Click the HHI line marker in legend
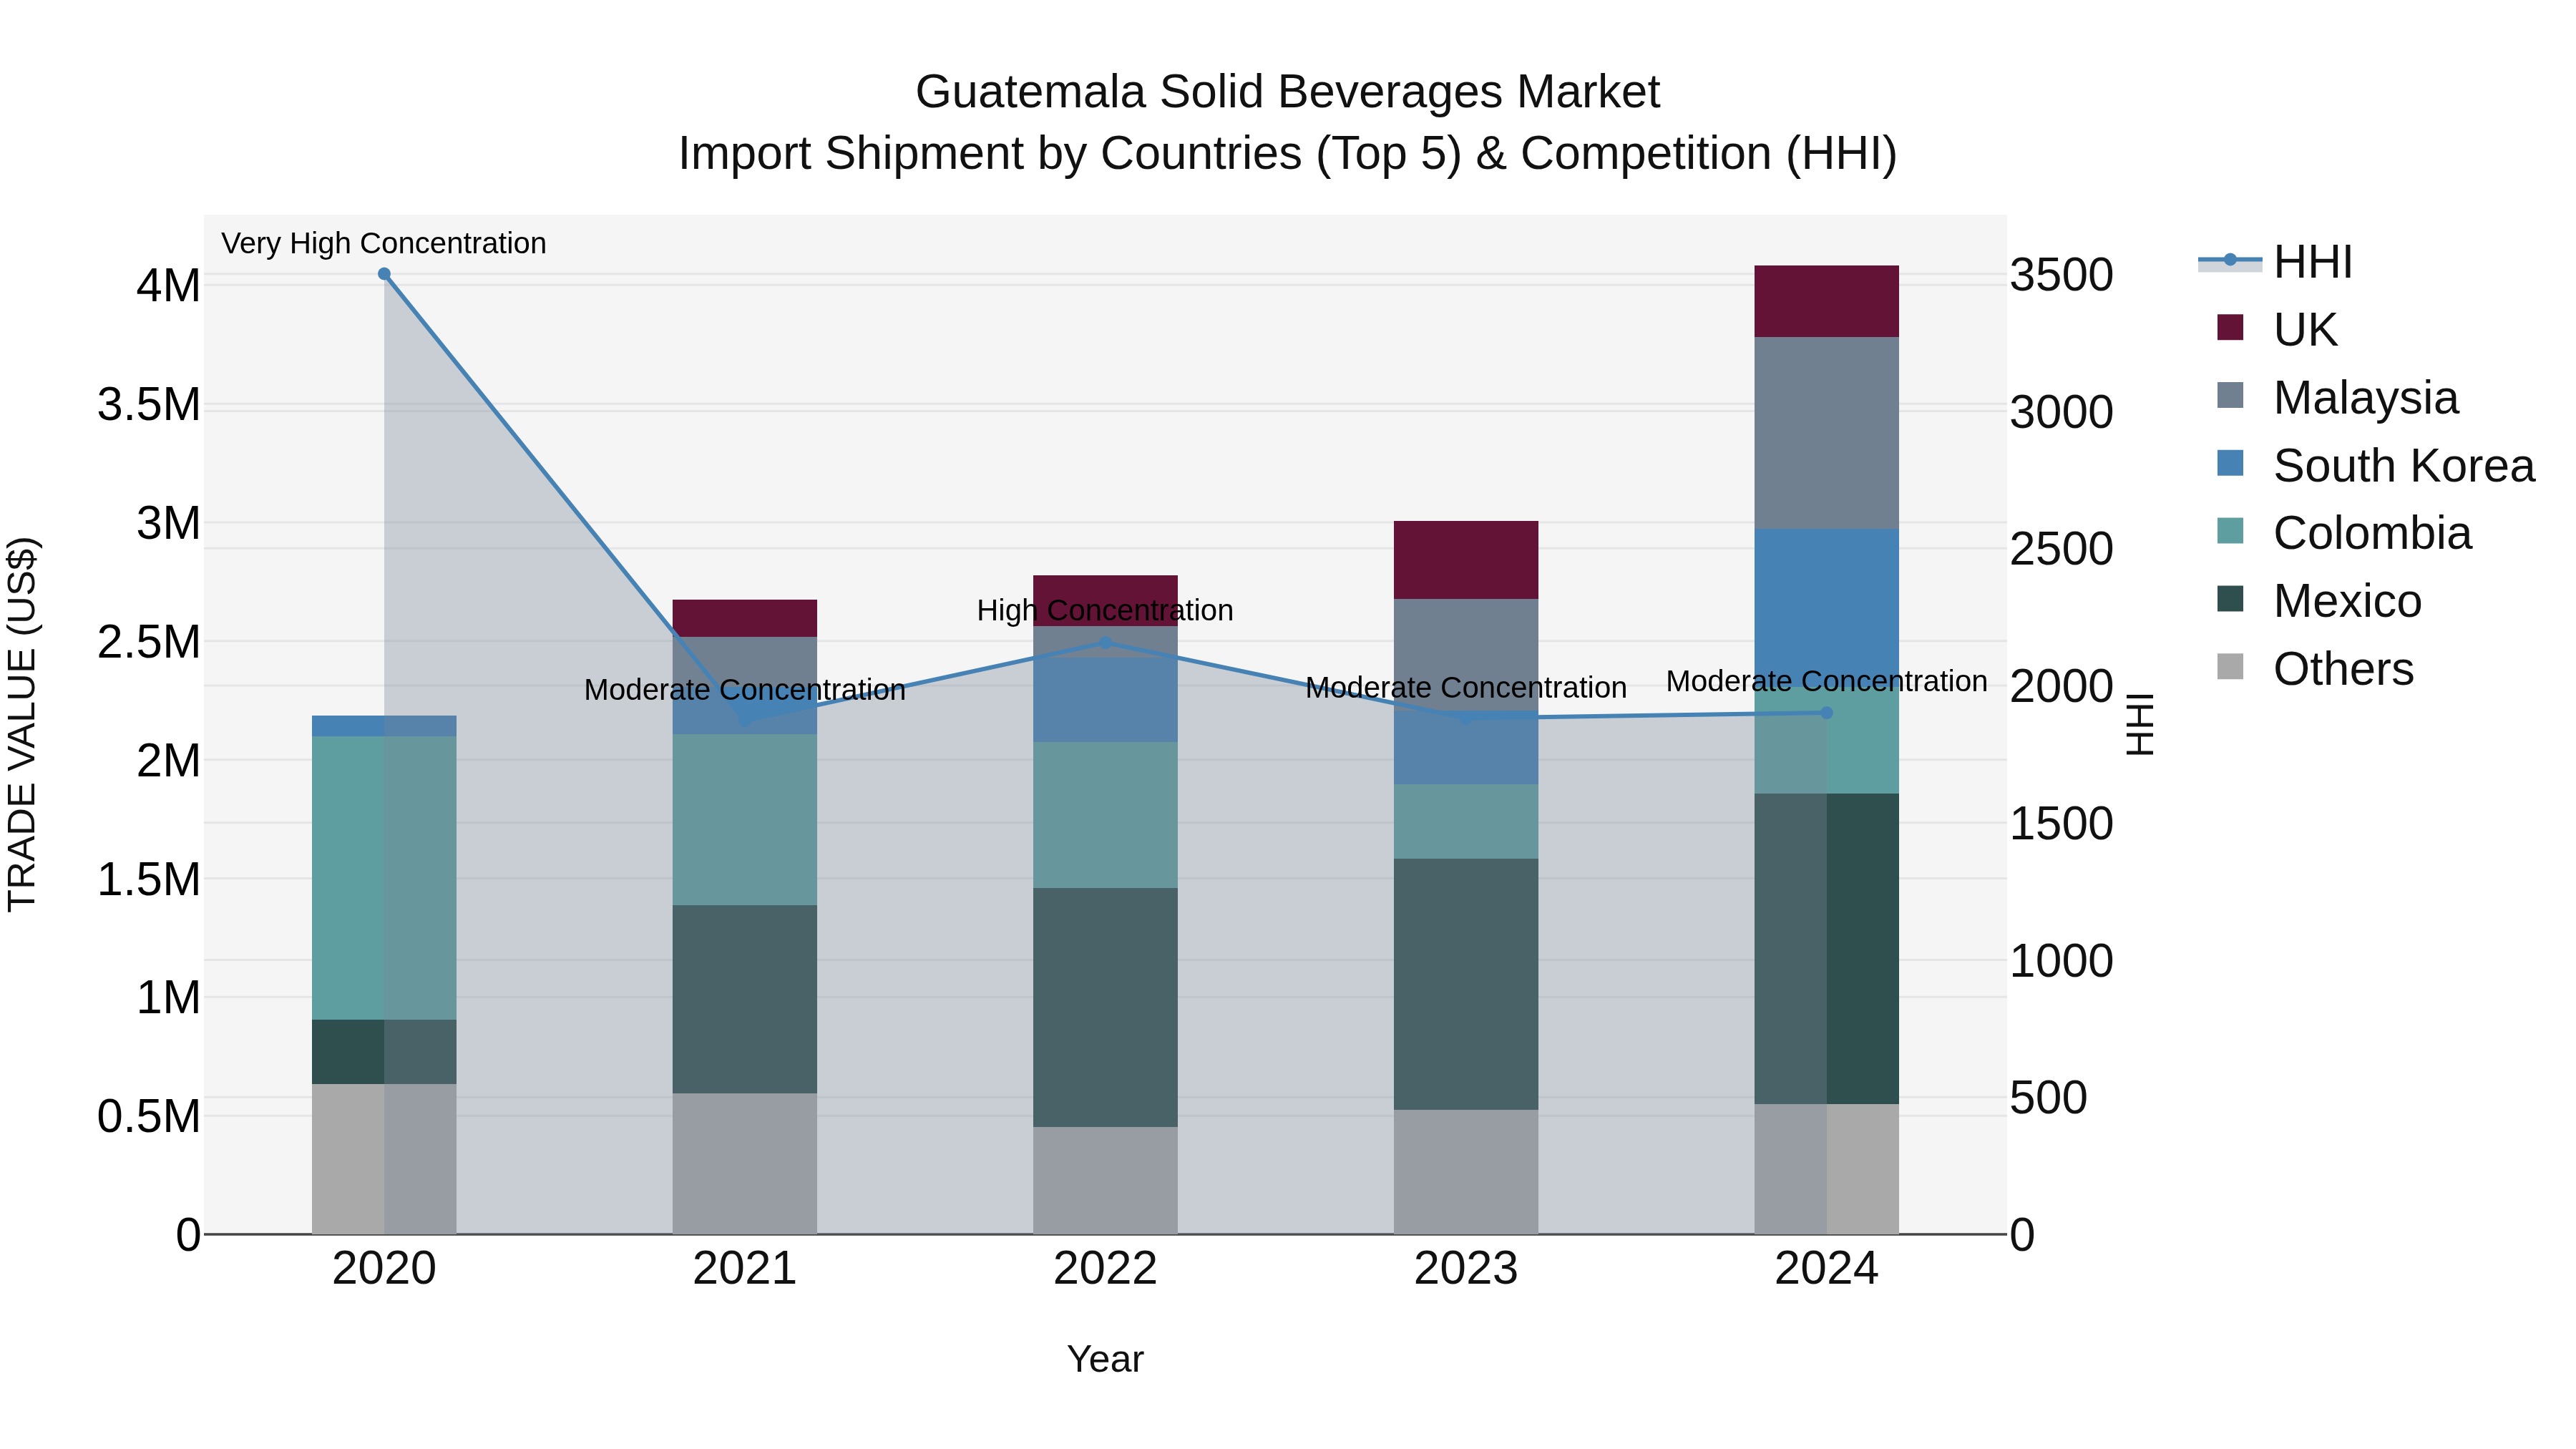Viewport: 2576px width, 1449px height. pyautogui.click(x=2230, y=260)
